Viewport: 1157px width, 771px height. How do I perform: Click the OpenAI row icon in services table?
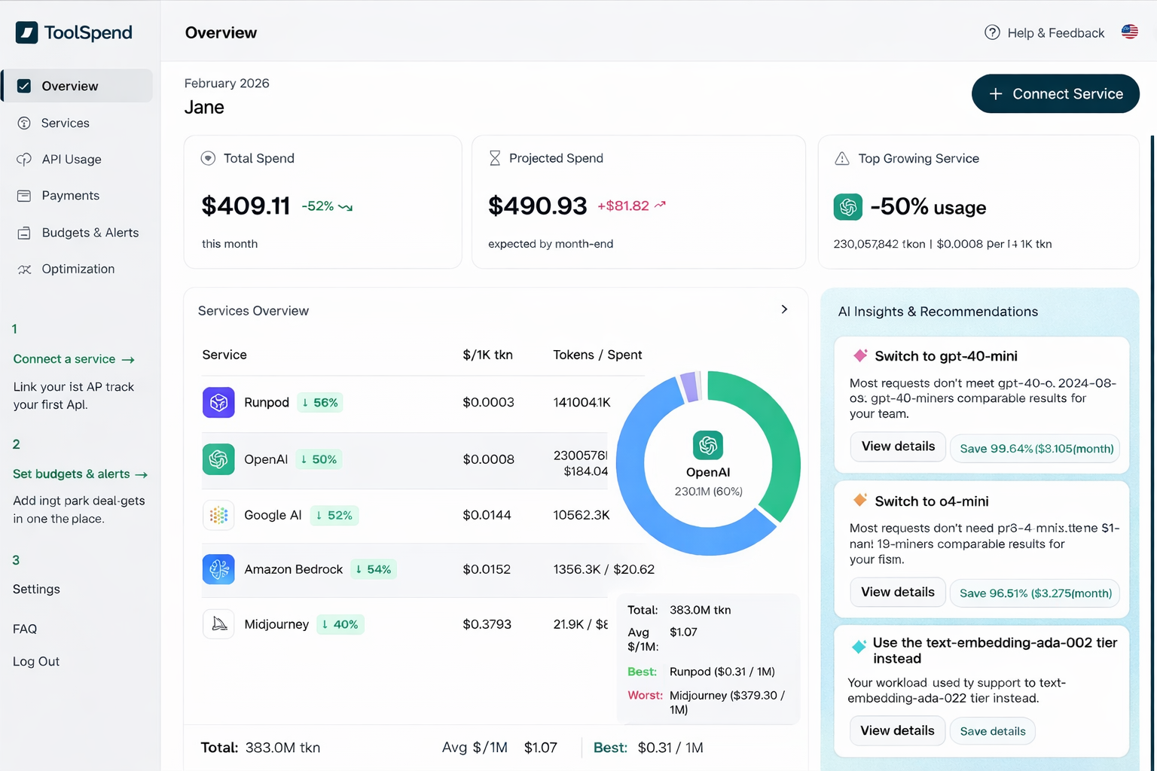(x=218, y=459)
